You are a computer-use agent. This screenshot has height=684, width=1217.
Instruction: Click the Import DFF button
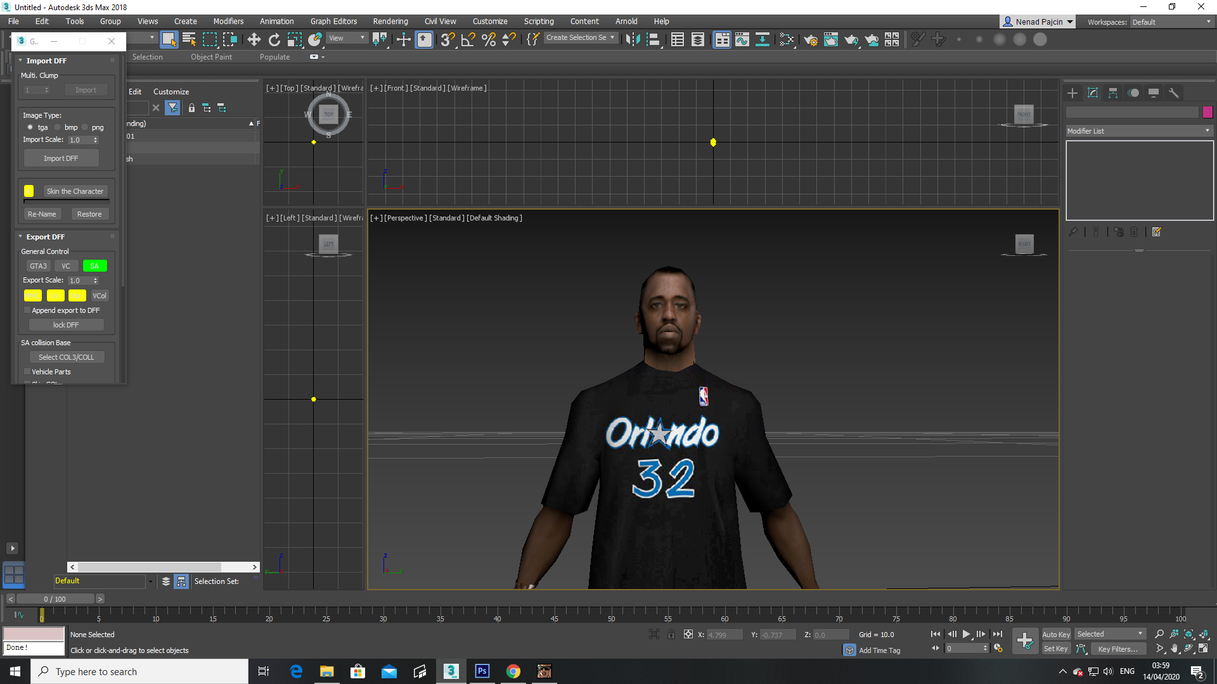(x=61, y=158)
